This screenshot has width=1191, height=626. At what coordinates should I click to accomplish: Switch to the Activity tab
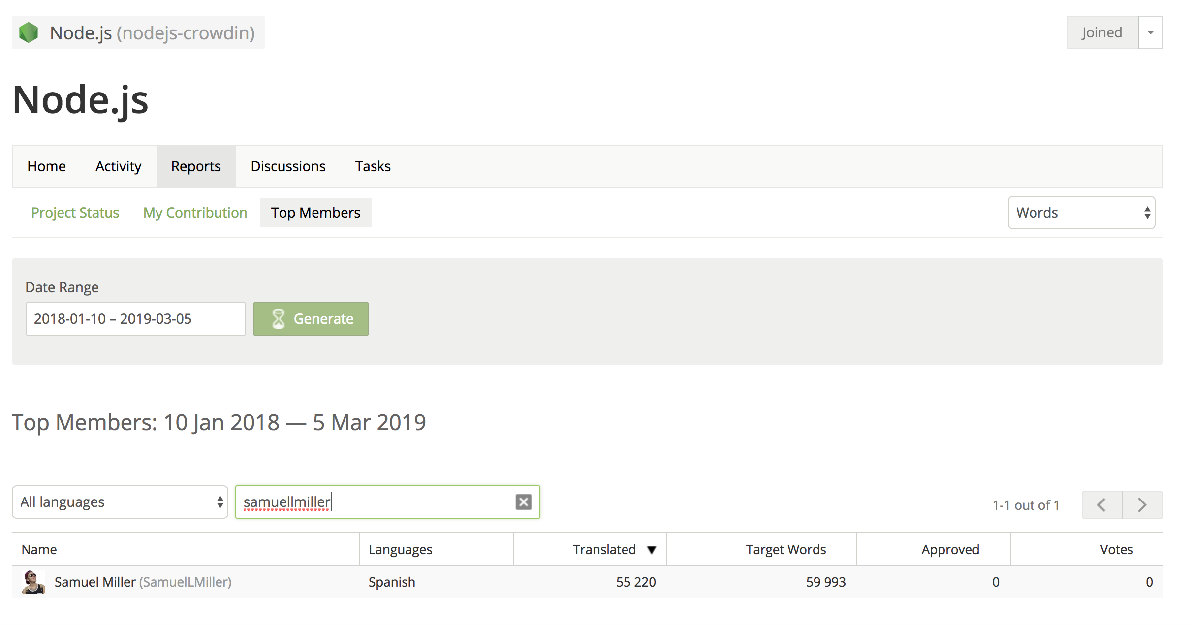tap(118, 166)
